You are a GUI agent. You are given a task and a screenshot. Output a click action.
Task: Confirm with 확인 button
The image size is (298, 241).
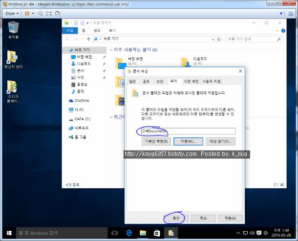point(176,218)
